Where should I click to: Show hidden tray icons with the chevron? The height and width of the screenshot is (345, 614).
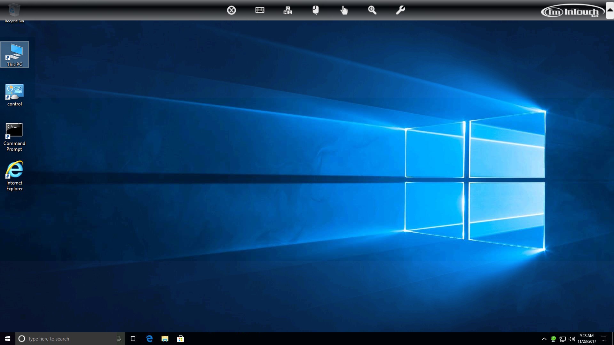(544, 339)
